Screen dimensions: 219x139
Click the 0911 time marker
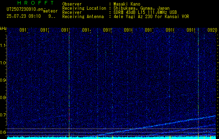pyautogui.click(x=24, y=30)
